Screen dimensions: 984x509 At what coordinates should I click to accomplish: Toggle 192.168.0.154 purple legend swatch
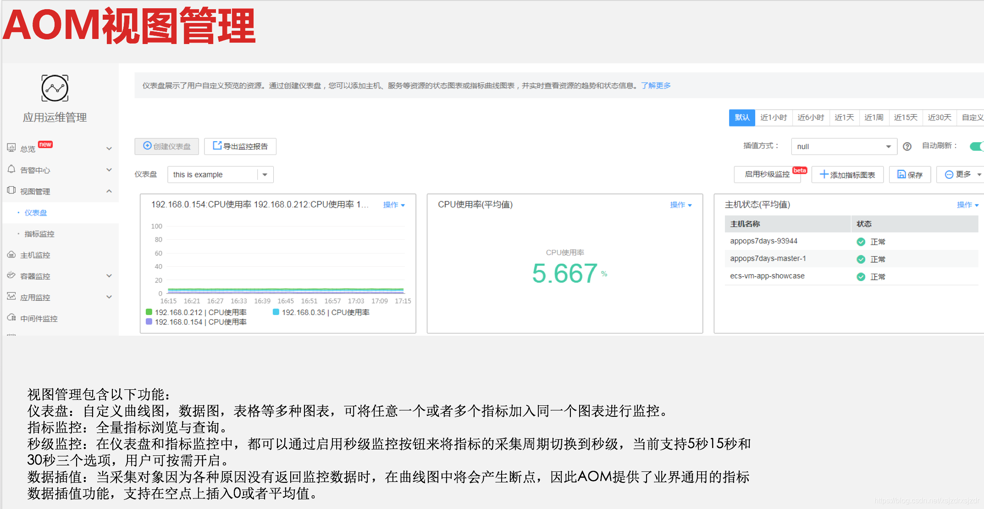pyautogui.click(x=149, y=322)
